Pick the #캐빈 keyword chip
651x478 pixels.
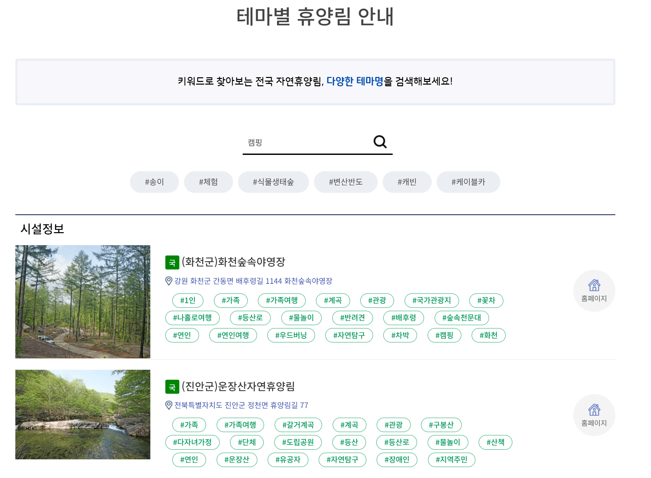[407, 182]
